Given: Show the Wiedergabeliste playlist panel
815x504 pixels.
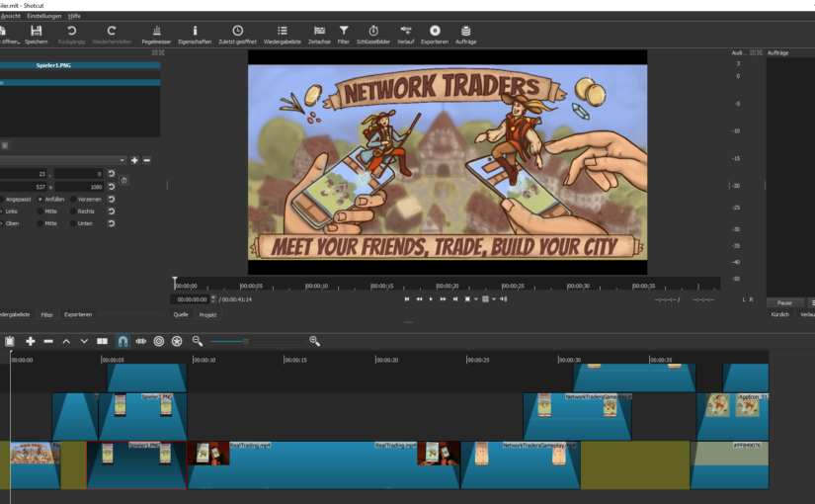Looking at the screenshot, I should coord(283,35).
